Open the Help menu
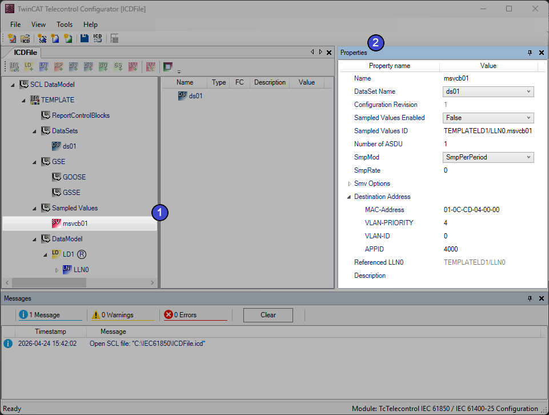Image resolution: width=549 pixels, height=415 pixels. point(90,25)
